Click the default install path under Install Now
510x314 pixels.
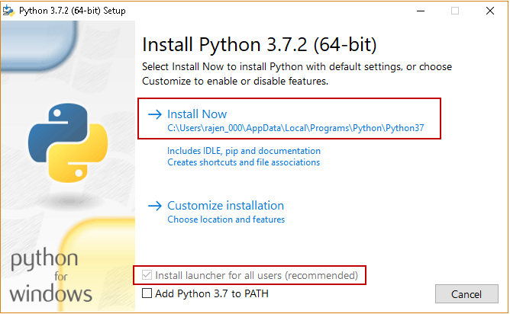pyautogui.click(x=295, y=129)
